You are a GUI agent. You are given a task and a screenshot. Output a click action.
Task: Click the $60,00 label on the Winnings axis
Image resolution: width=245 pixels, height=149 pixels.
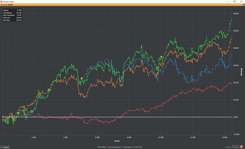pos(236,14)
